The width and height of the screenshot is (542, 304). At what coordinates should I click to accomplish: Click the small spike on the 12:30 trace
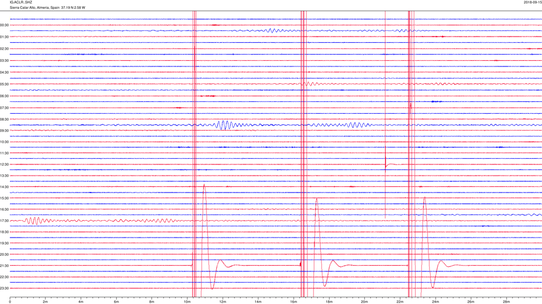pos(386,159)
